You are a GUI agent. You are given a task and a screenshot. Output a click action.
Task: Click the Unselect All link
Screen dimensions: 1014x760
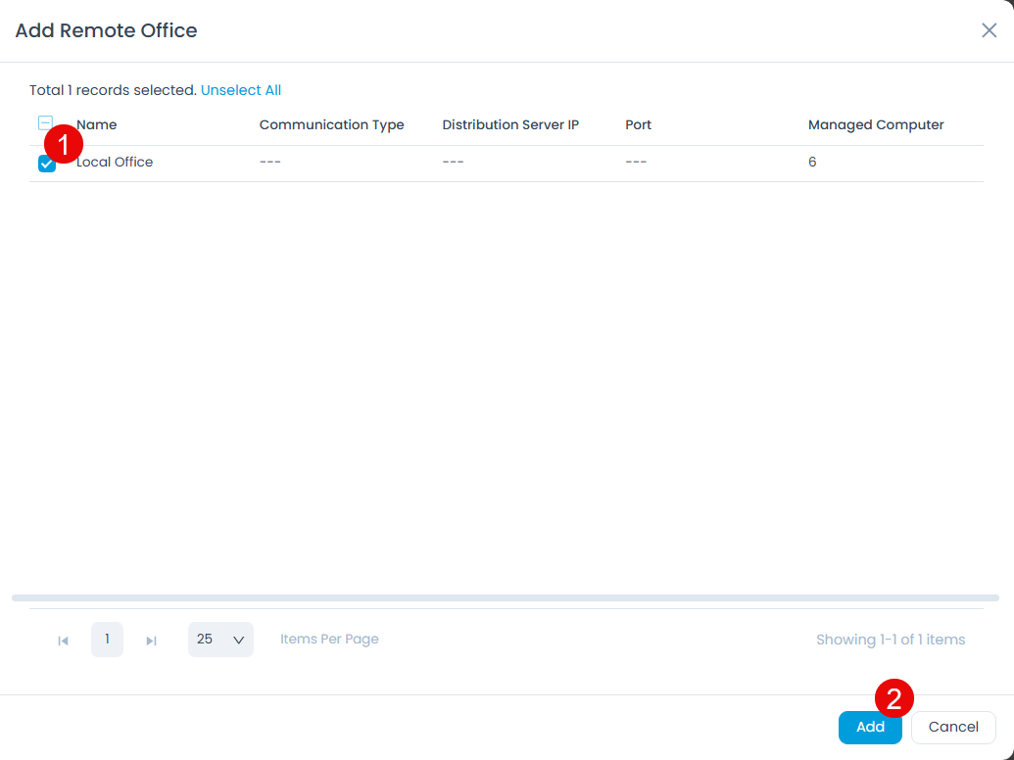tap(241, 89)
